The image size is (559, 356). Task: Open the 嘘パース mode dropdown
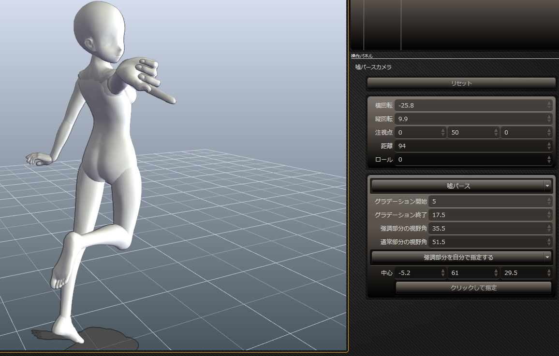coord(461,186)
